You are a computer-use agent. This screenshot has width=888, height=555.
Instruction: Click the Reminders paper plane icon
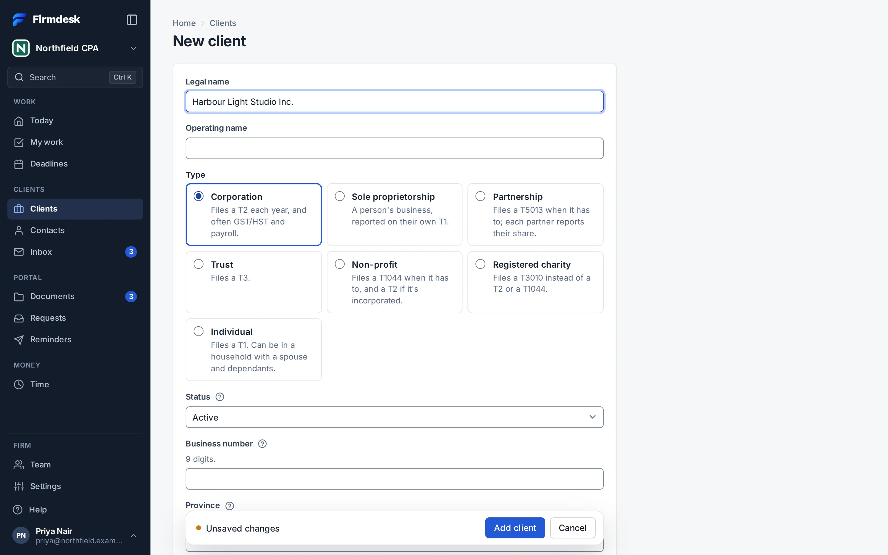point(19,340)
